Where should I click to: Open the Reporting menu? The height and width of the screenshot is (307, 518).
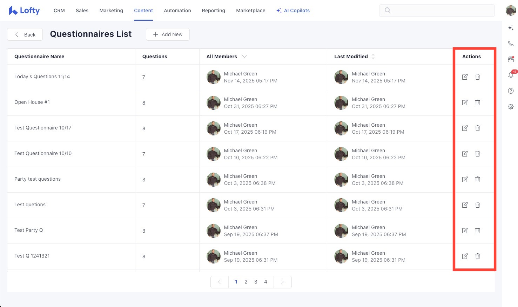point(213,11)
